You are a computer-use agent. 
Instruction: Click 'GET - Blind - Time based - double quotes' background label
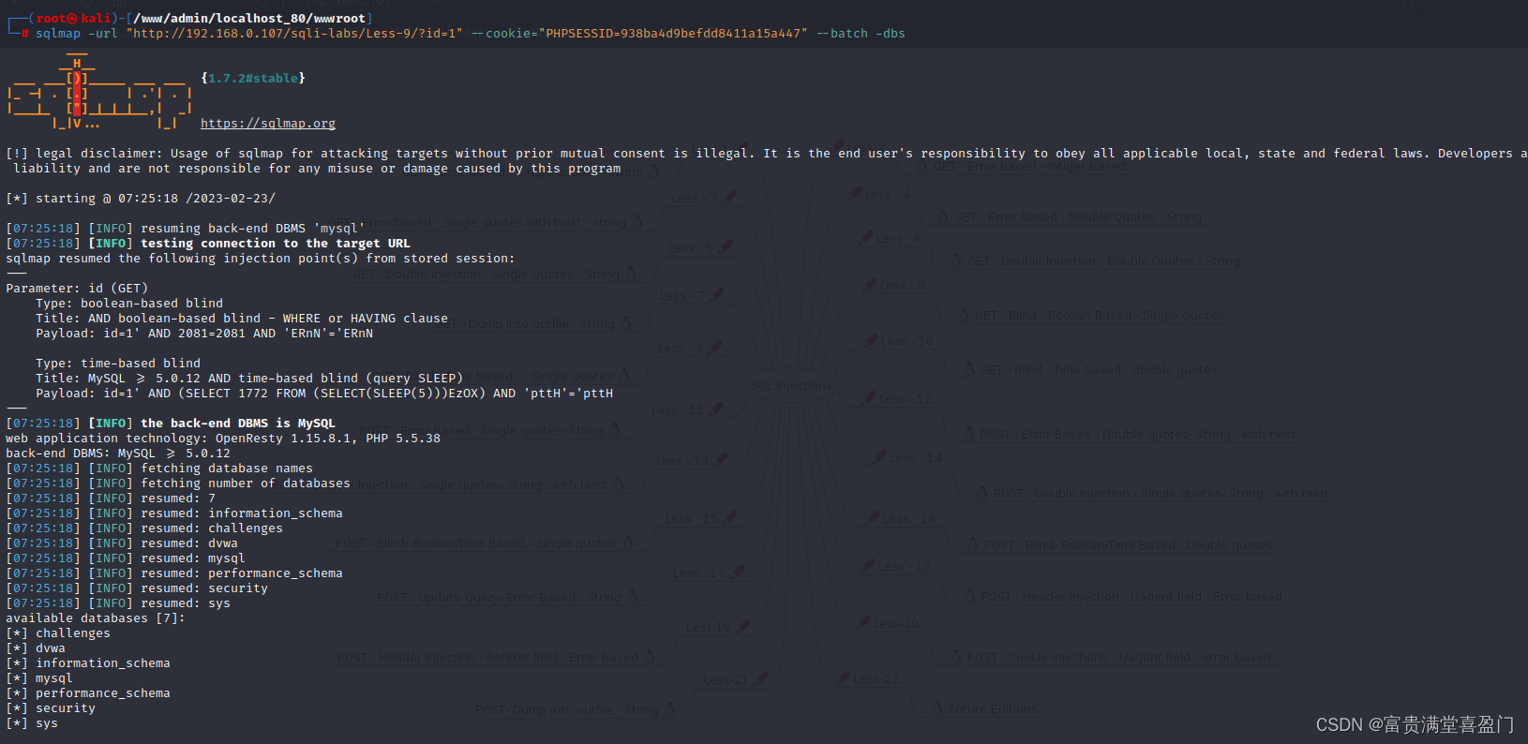(1099, 370)
